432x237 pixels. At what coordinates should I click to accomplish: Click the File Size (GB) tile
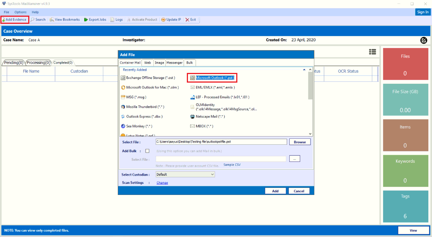tap(405, 100)
